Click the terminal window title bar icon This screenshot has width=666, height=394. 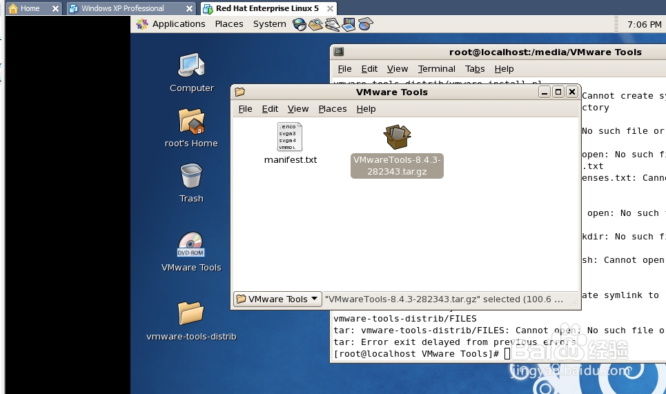(339, 52)
